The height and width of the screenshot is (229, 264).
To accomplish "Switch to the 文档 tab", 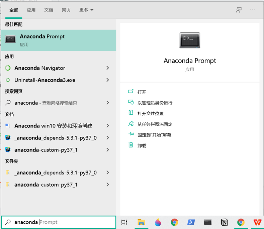I will (x=49, y=10).
